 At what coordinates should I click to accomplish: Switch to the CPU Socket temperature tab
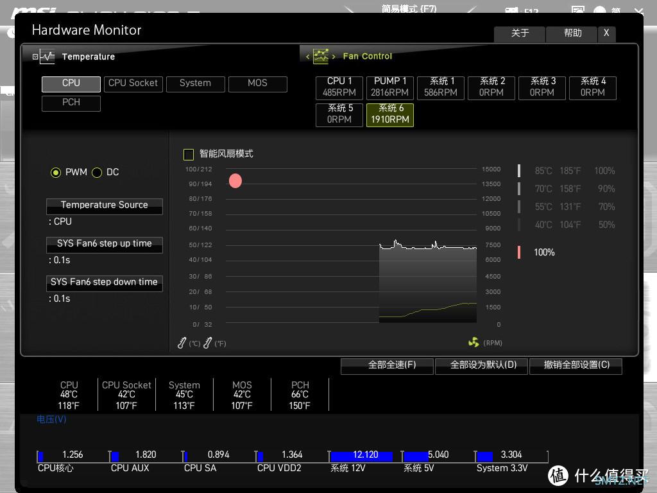pyautogui.click(x=133, y=83)
